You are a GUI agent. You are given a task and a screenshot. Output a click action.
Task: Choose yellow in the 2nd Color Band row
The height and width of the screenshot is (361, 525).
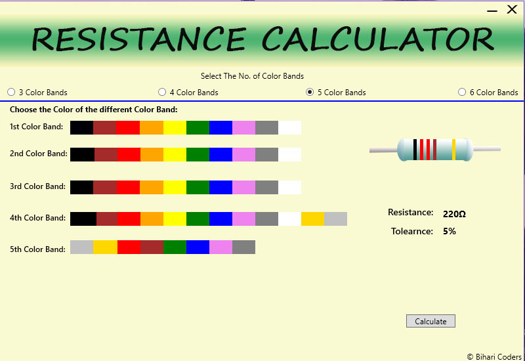pos(175,154)
